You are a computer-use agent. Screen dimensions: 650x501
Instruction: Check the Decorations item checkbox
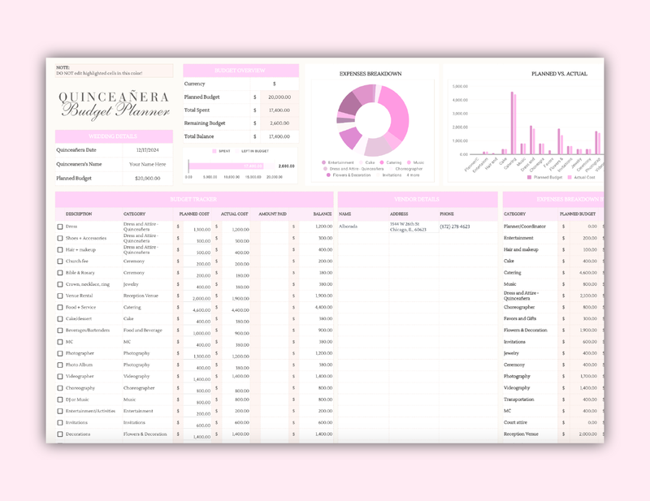(x=60, y=434)
